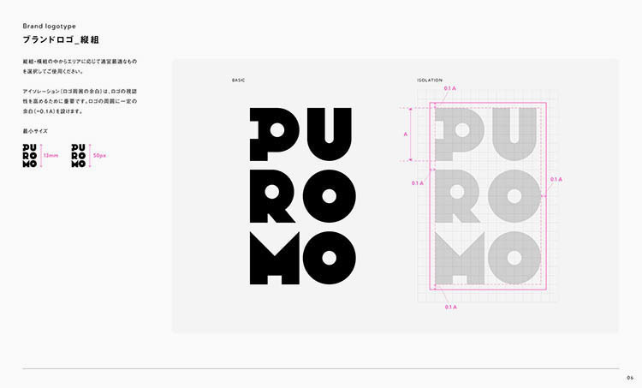Screen dimensions: 642x388
Task: Click the "0.1 A" label right of the diagram
Action: tap(556, 179)
